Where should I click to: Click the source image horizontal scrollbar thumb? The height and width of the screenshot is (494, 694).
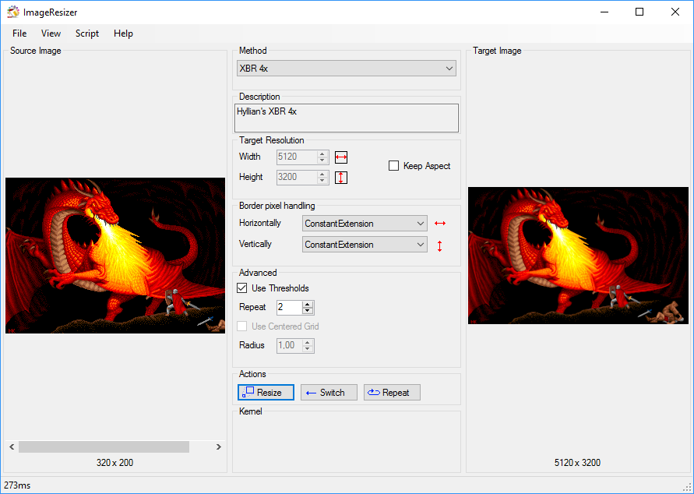point(104,446)
